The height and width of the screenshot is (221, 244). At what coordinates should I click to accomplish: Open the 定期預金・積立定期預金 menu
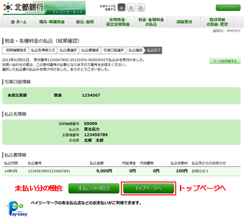(118, 22)
